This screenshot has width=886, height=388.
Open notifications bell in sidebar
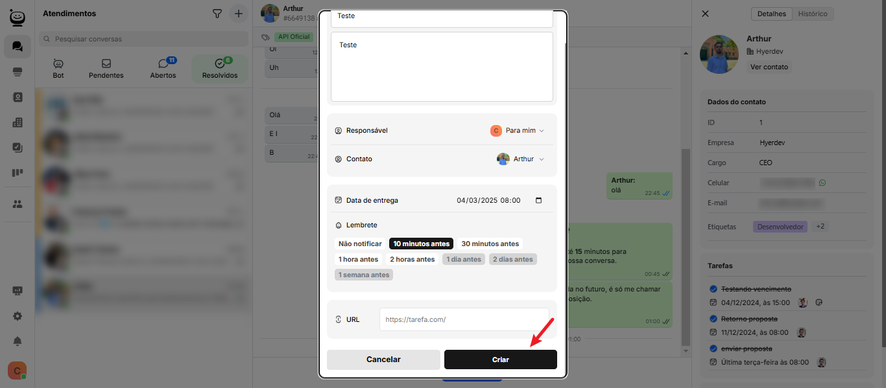tap(18, 341)
